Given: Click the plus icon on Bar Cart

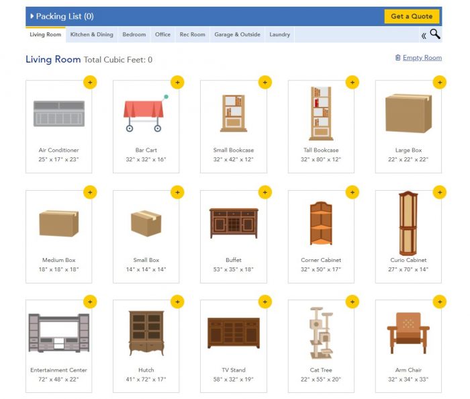Looking at the screenshot, I should 177,82.
